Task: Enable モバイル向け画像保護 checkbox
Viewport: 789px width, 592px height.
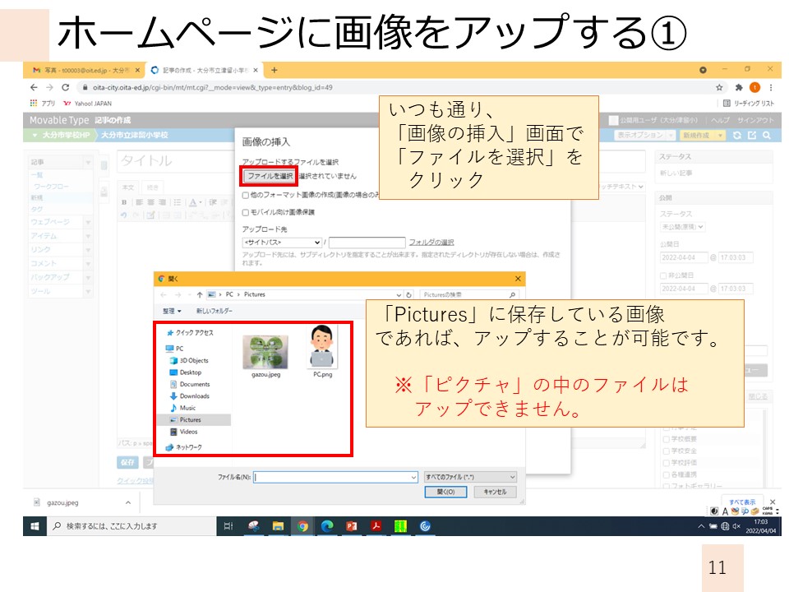Action: tap(244, 214)
